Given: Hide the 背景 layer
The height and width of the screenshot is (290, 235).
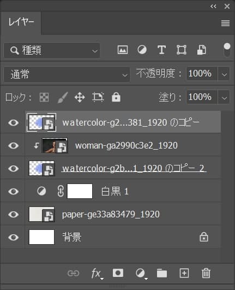Looking at the screenshot, I should 13,237.
